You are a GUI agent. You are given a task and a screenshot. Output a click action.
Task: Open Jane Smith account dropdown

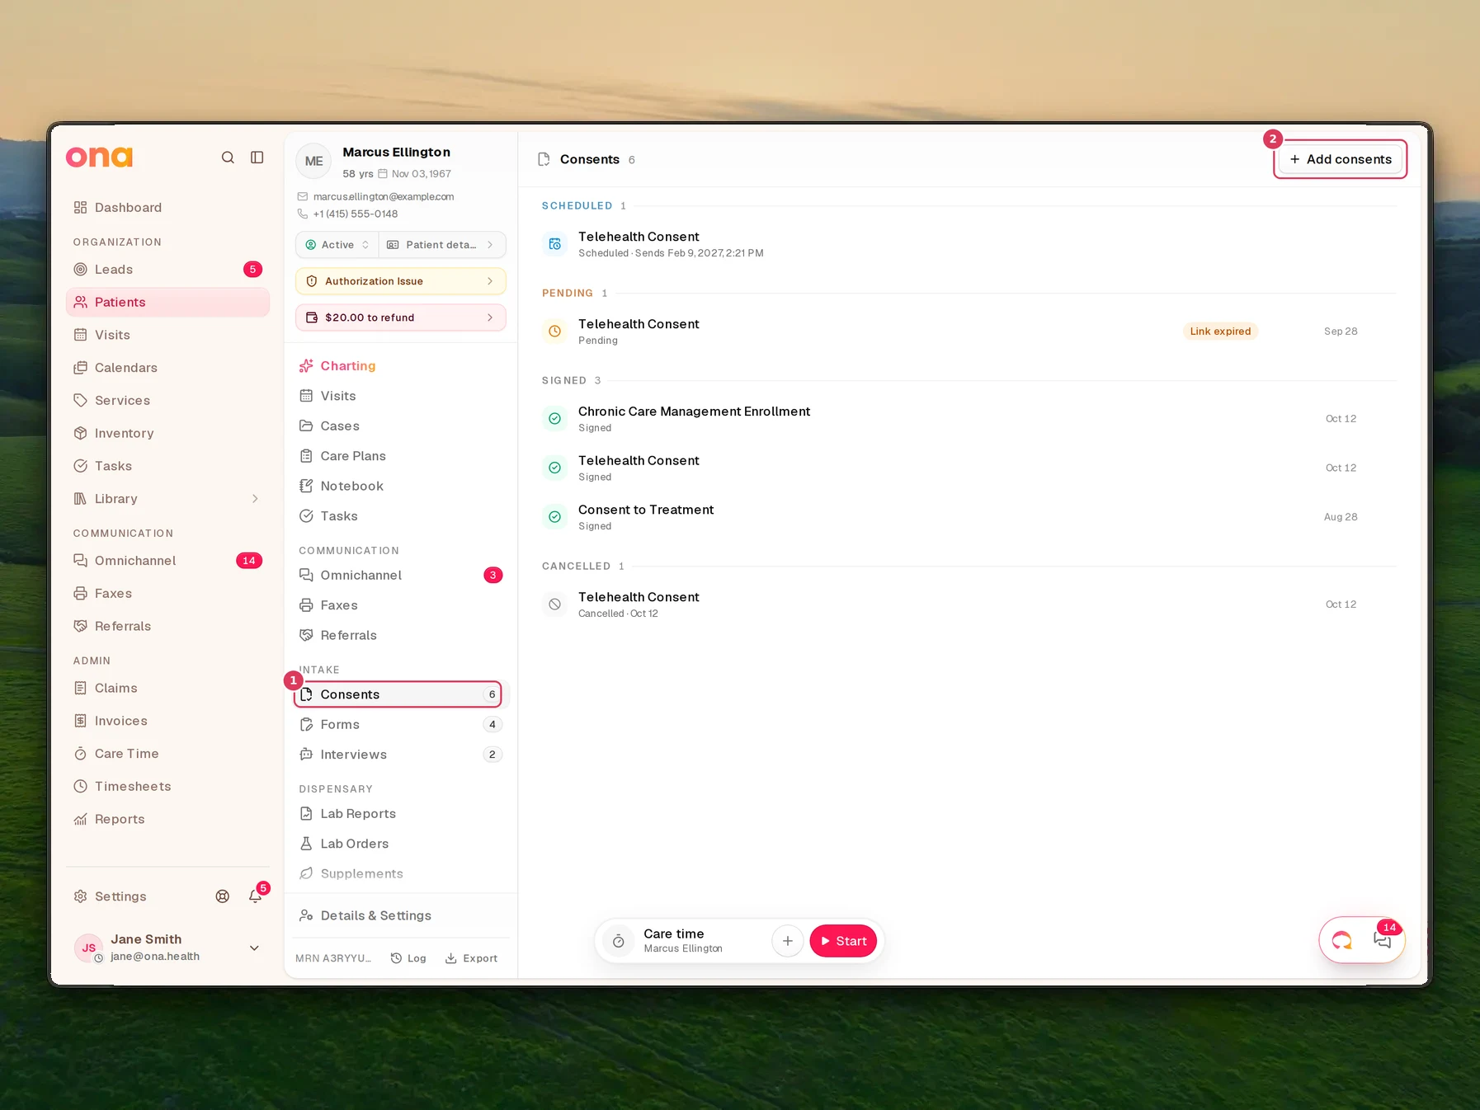(x=254, y=948)
